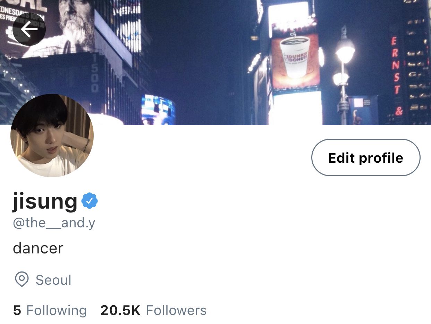Image resolution: width=431 pixels, height=324 pixels.
Task: Click the 1500 building number in banner
Action: pyautogui.click(x=95, y=73)
